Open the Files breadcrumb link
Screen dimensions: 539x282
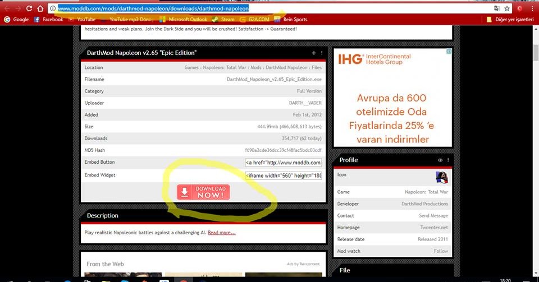(x=317, y=68)
